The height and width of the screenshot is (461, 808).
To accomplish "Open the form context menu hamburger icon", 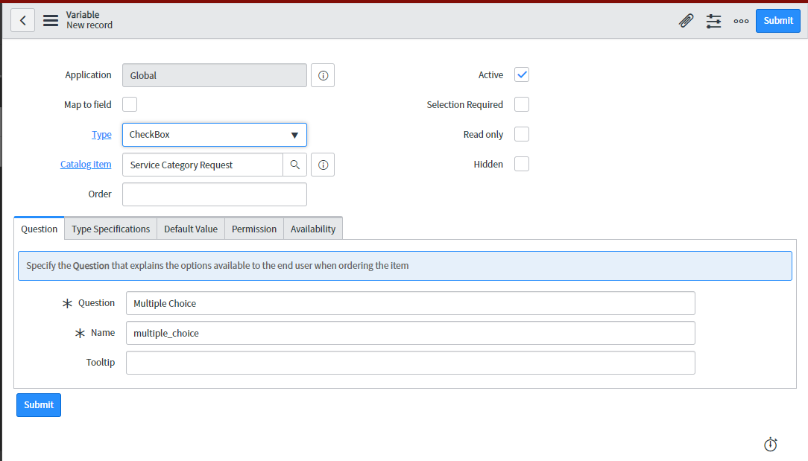I will [x=50, y=20].
